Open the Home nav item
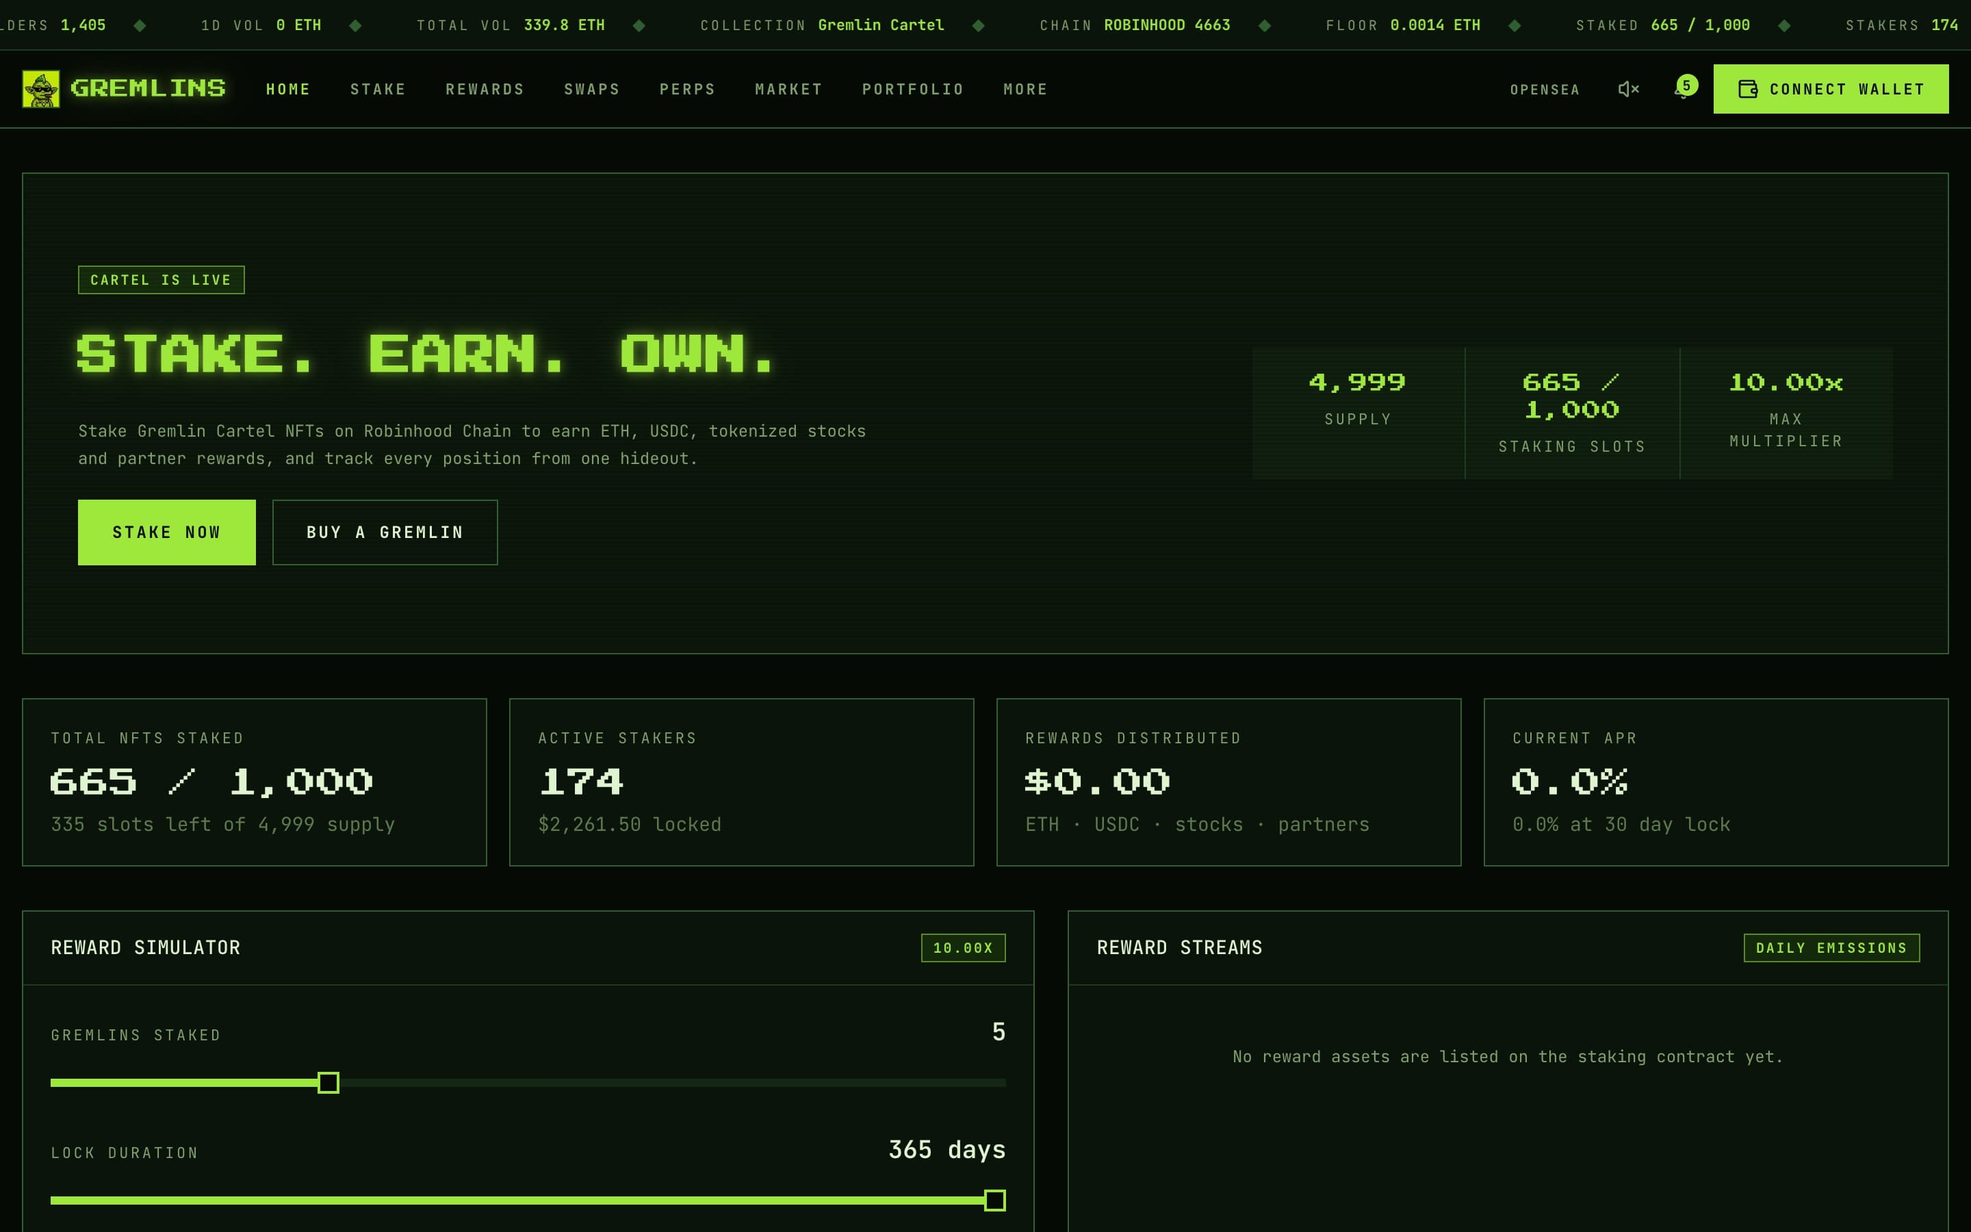This screenshot has width=1971, height=1232. [288, 90]
